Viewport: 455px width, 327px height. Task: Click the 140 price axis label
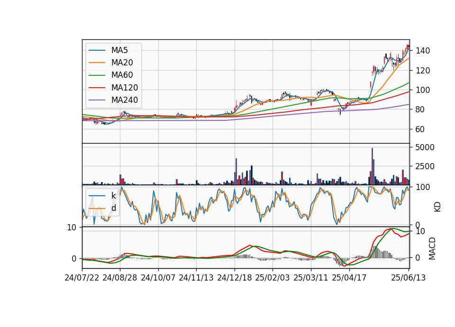[422, 51]
